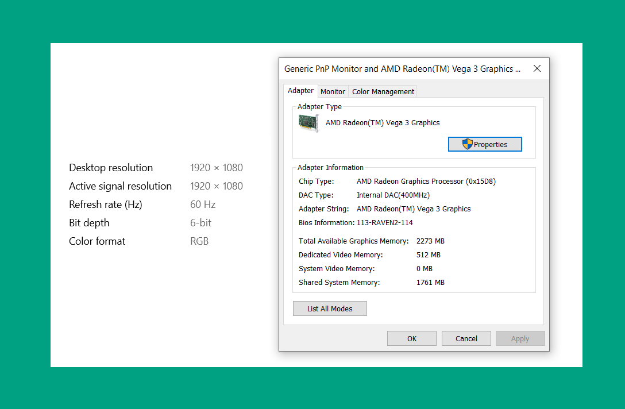Click the Adapter String value

[414, 209]
